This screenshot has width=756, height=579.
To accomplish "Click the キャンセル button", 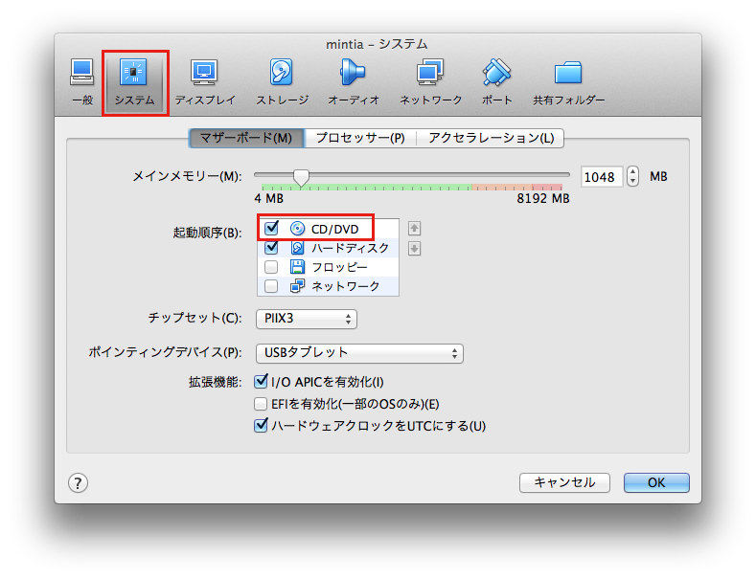I will (x=564, y=482).
